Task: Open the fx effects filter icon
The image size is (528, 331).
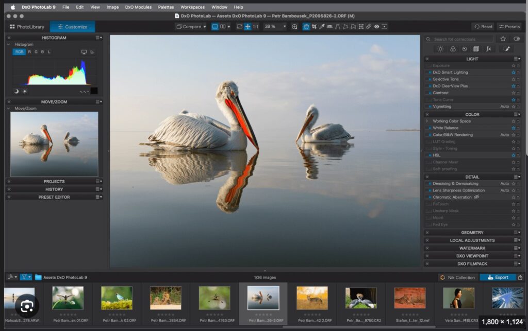Action: (488, 49)
